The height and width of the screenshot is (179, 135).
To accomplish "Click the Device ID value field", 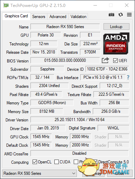I will tap(107, 69).
